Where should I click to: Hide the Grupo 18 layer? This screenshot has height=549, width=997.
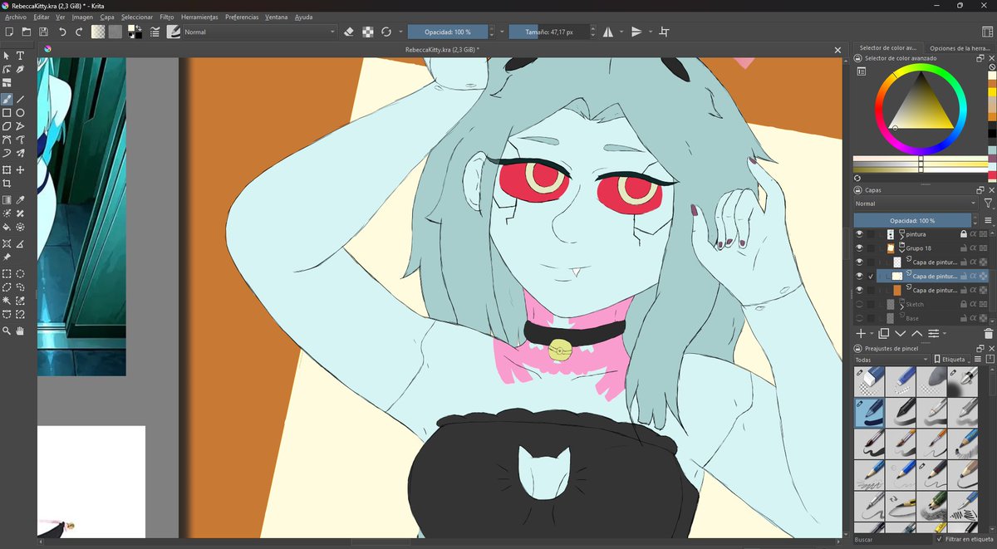(860, 248)
